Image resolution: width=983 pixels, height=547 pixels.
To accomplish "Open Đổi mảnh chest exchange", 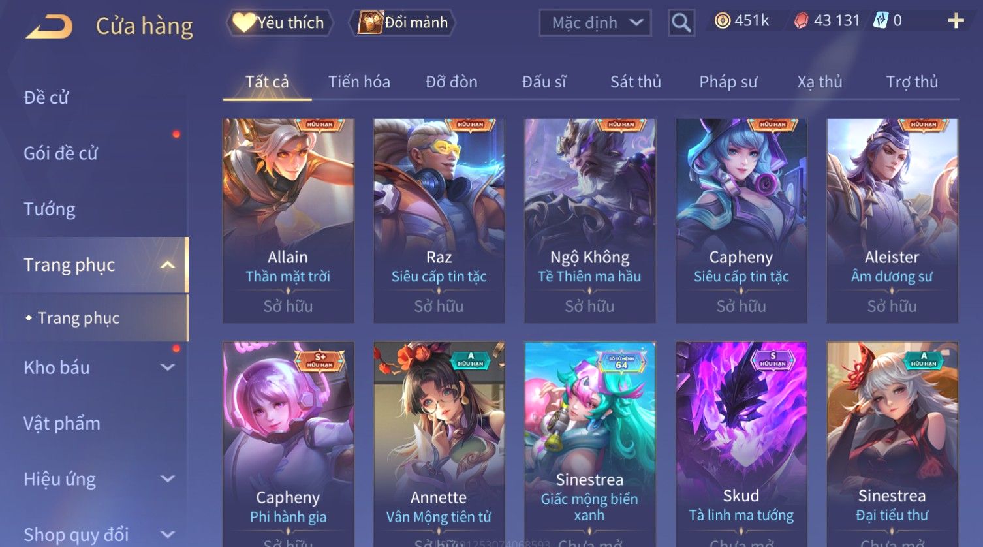I will click(402, 23).
